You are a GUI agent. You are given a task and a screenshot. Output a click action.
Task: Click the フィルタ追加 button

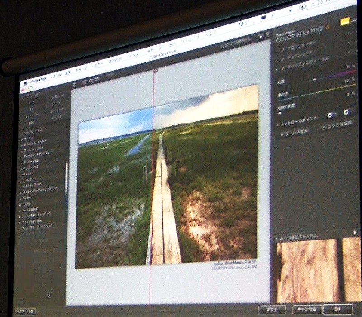(294, 133)
